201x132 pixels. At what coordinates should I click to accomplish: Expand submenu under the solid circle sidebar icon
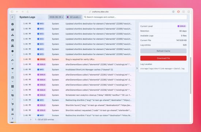tap(12, 55)
